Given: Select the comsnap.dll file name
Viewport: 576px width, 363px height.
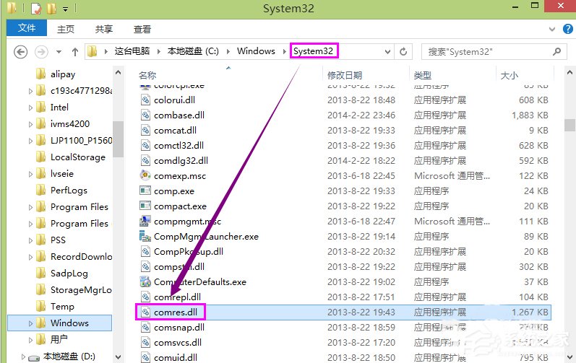Looking at the screenshot, I should (179, 327).
